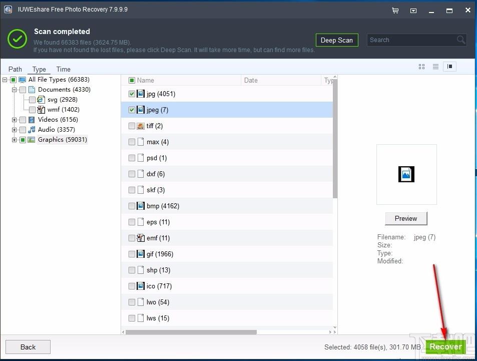Click the blank file icon beside psd
Image resolution: width=477 pixels, height=361 pixels.
click(x=141, y=158)
